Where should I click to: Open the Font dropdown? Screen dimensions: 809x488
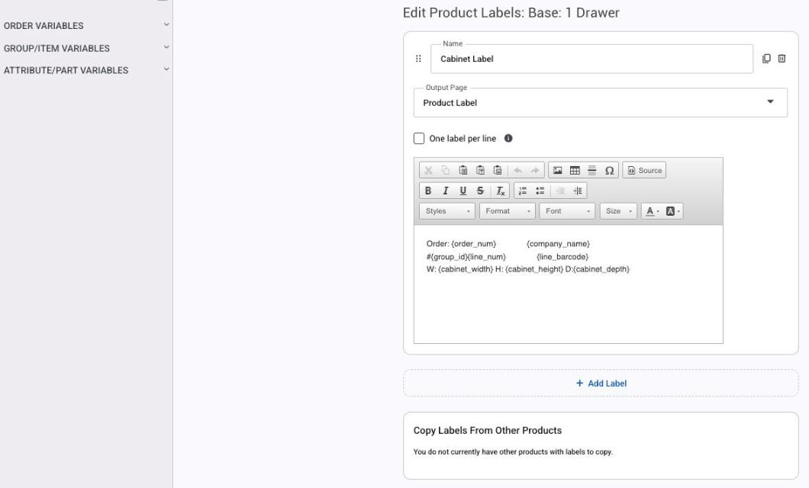[567, 210]
